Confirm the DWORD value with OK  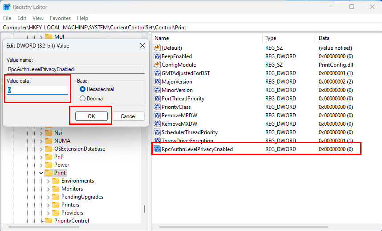[x=91, y=116]
